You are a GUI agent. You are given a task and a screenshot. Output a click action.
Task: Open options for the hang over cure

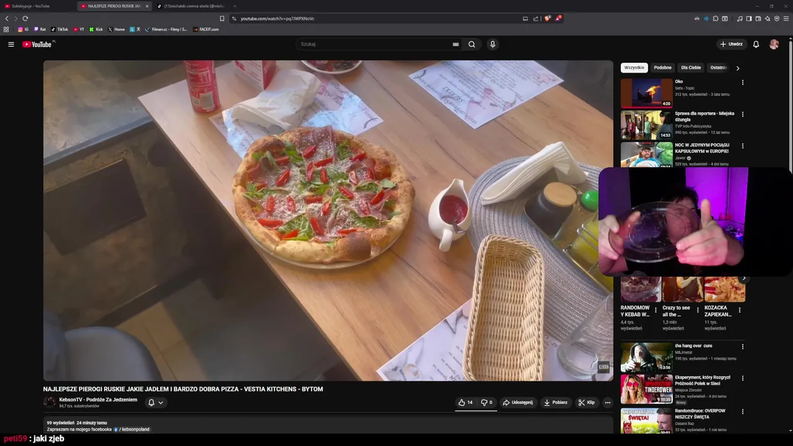[x=742, y=347]
